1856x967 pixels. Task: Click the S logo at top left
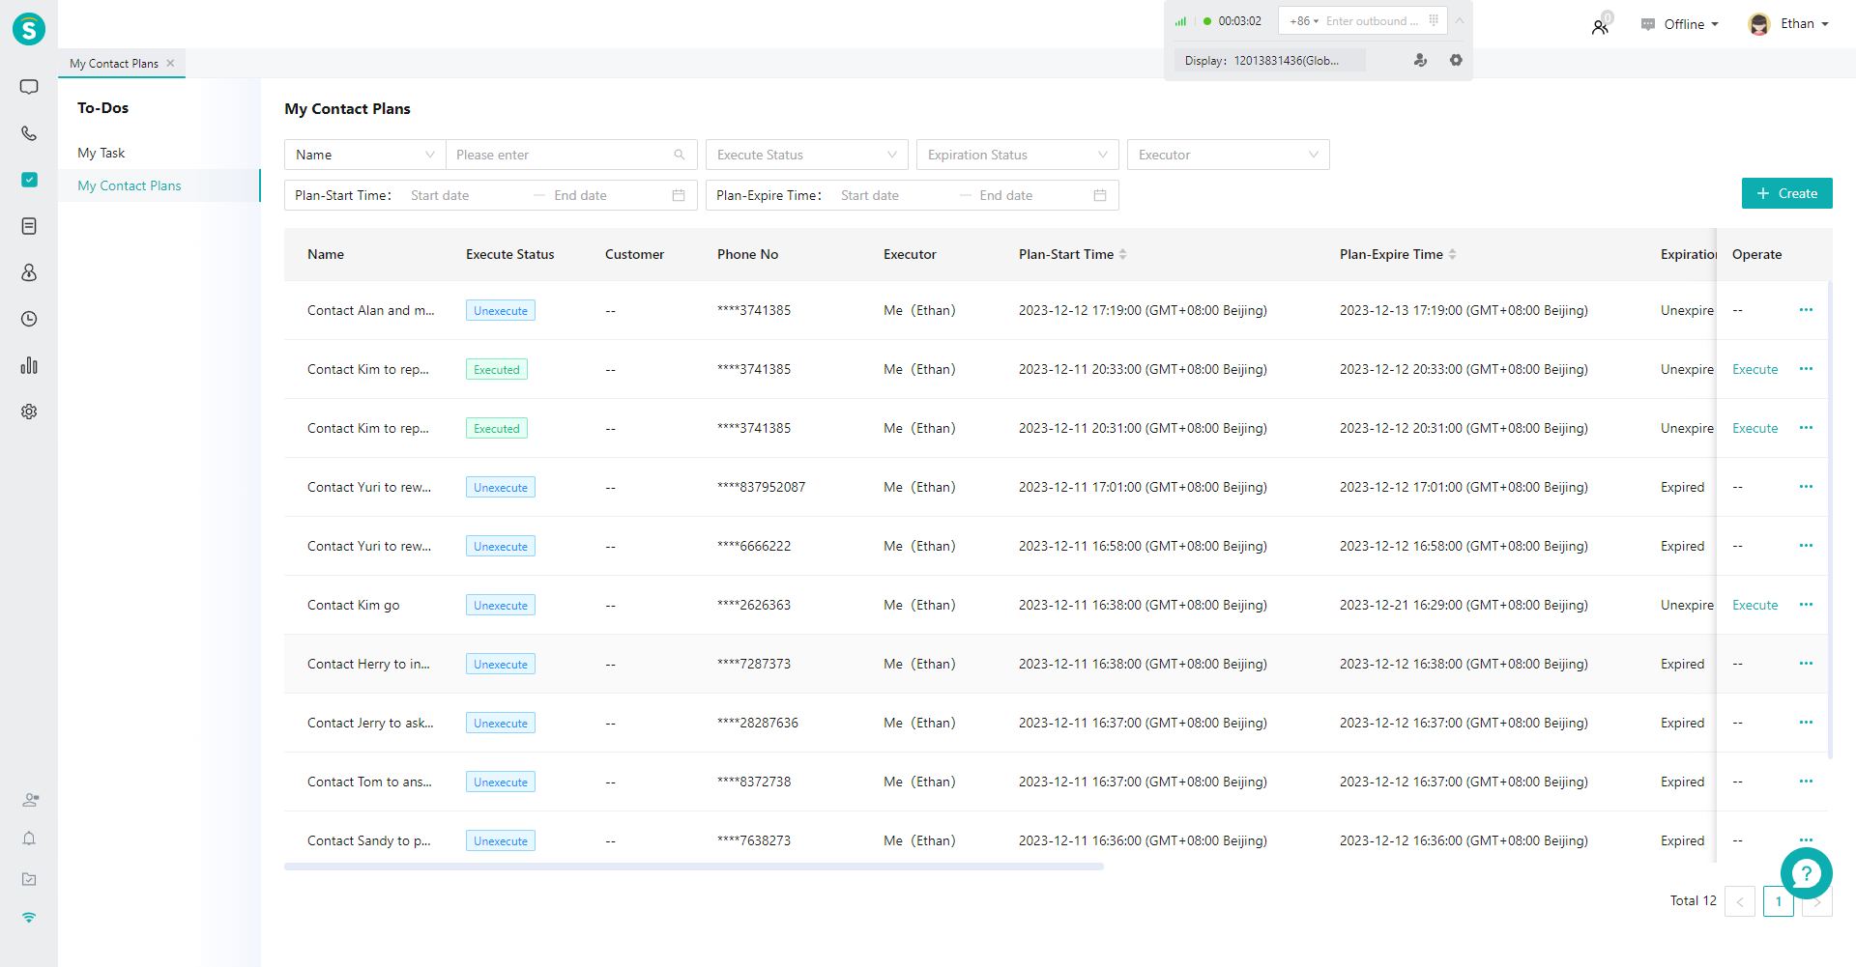[x=29, y=29]
